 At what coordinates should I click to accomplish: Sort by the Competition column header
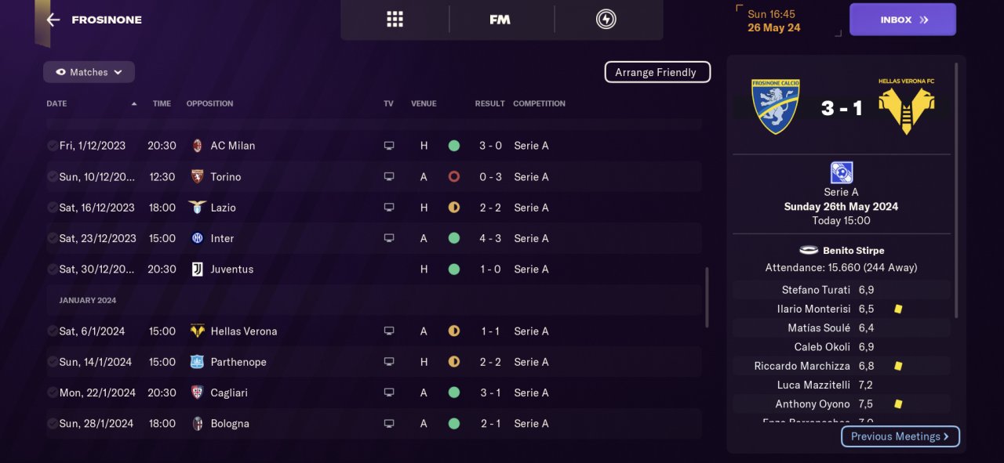click(539, 103)
